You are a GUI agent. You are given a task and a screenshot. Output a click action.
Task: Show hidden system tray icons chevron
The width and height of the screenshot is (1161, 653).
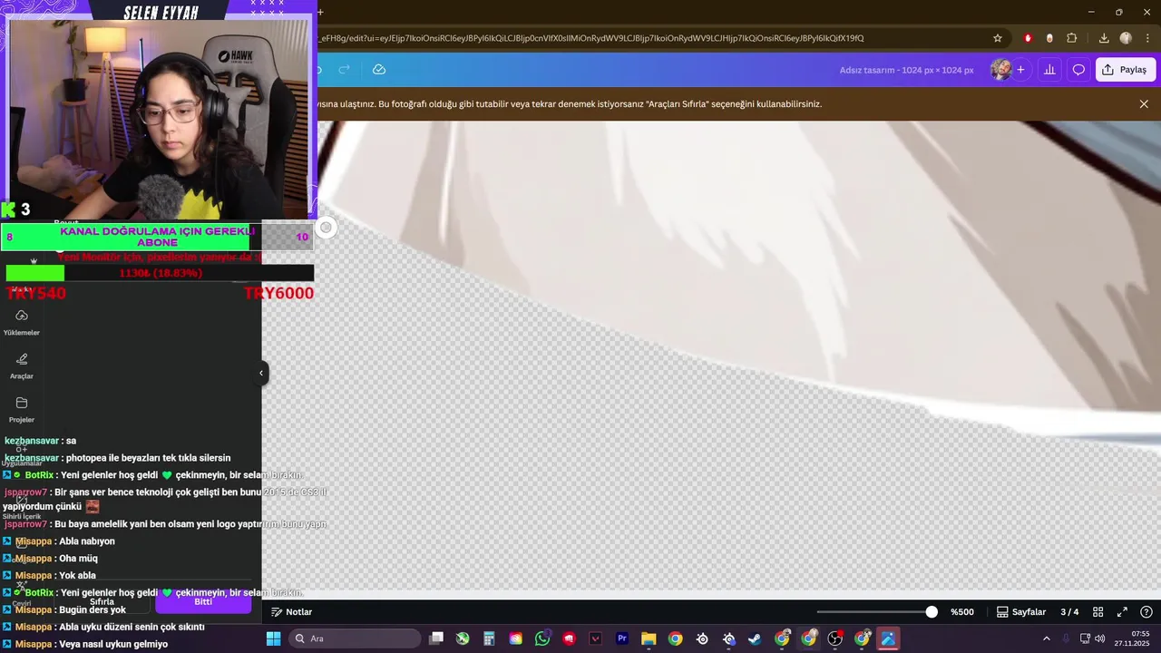1046,638
